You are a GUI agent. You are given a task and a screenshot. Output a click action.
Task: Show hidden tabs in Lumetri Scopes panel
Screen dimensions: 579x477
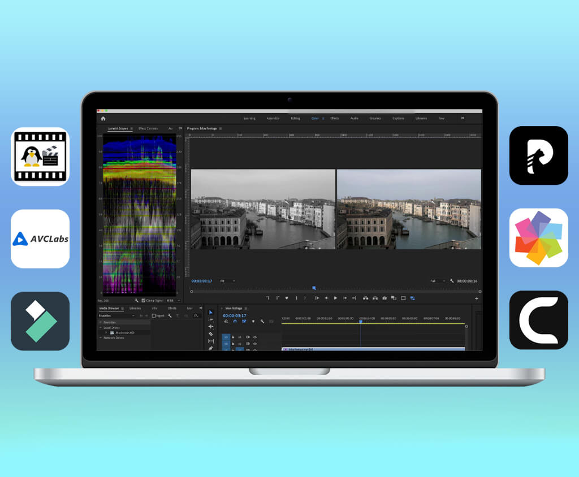point(180,128)
